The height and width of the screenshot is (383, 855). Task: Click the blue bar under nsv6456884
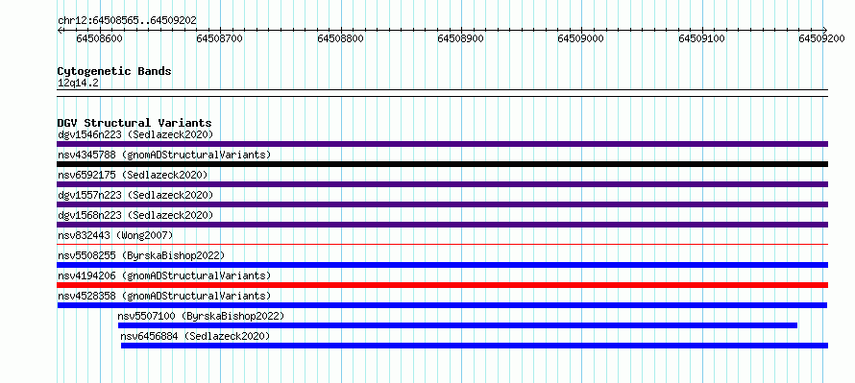point(475,346)
